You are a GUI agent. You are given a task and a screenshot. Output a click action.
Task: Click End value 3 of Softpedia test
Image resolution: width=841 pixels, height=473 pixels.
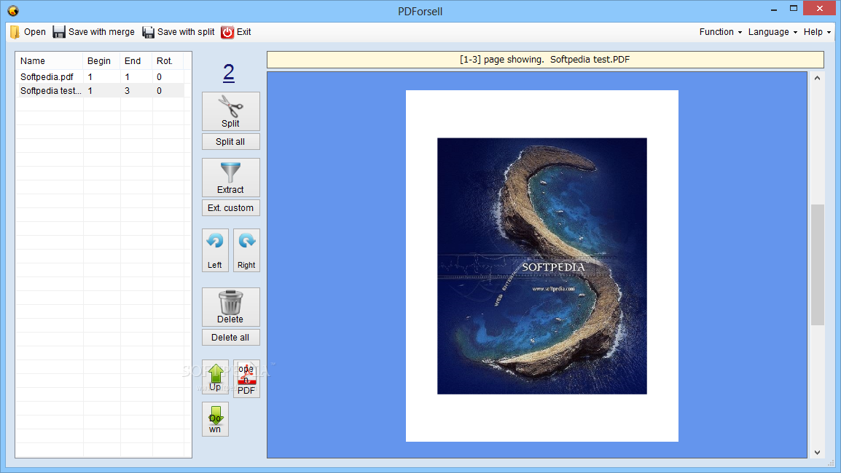pyautogui.click(x=127, y=91)
